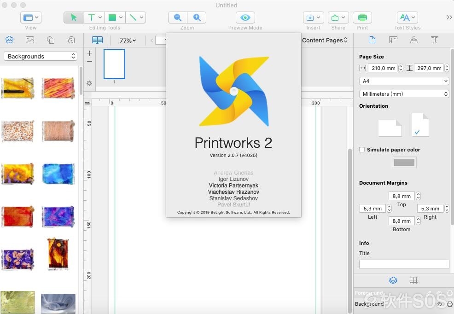The width and height of the screenshot is (454, 314).
Task: Add a page with the plus button
Action: tap(89, 53)
